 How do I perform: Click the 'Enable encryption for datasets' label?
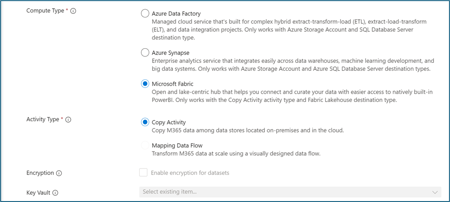click(x=190, y=173)
